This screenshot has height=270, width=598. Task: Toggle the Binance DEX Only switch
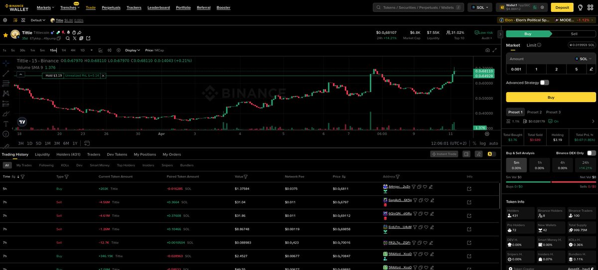tap(592, 153)
